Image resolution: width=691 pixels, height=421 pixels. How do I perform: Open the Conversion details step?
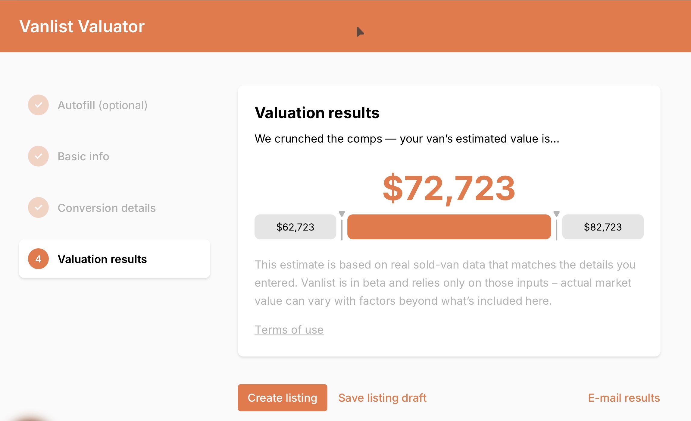(x=107, y=208)
